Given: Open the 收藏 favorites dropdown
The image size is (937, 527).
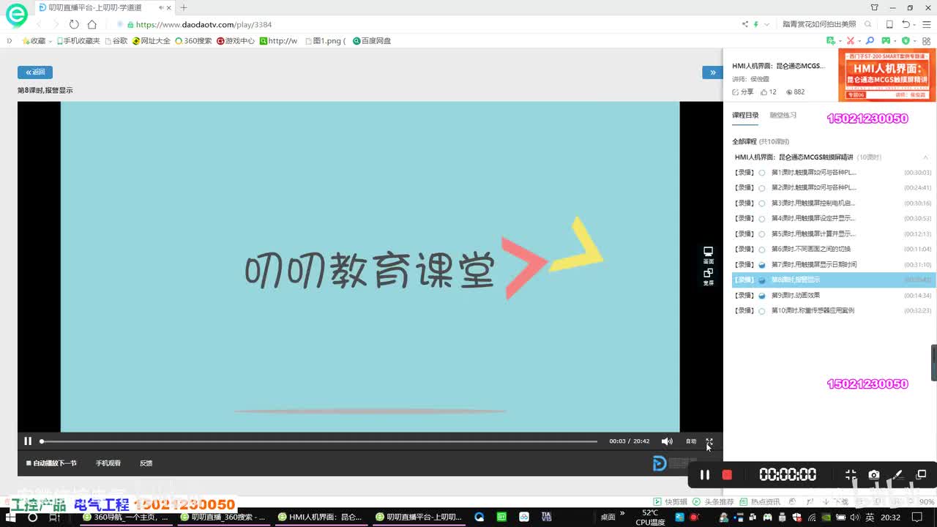Looking at the screenshot, I should pos(37,41).
